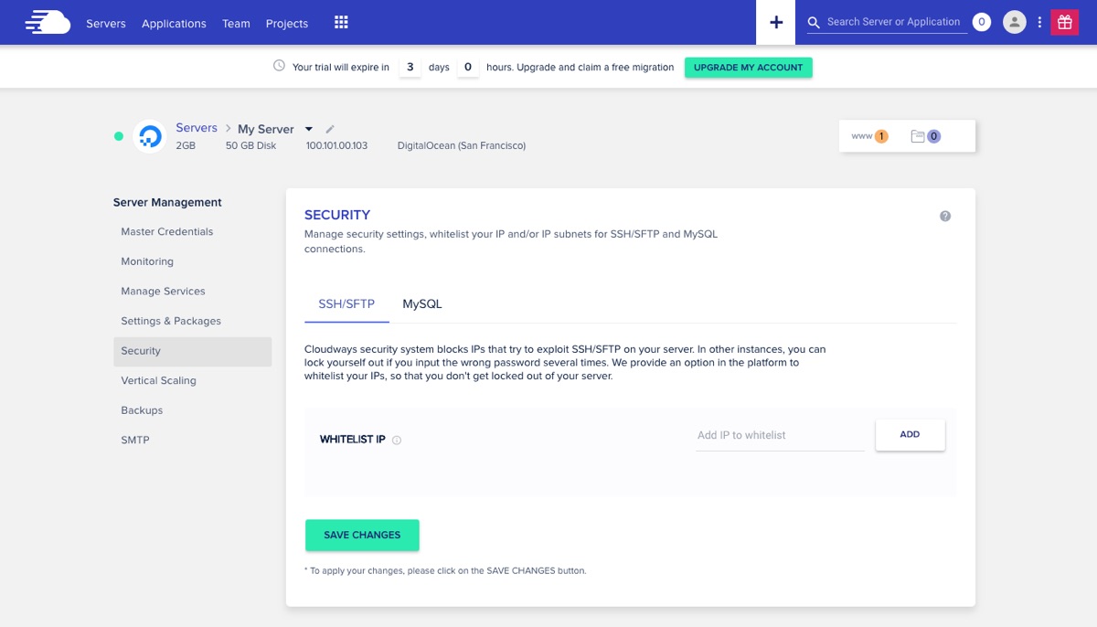Open the apps grid icon
This screenshot has width=1097, height=627.
point(341,22)
